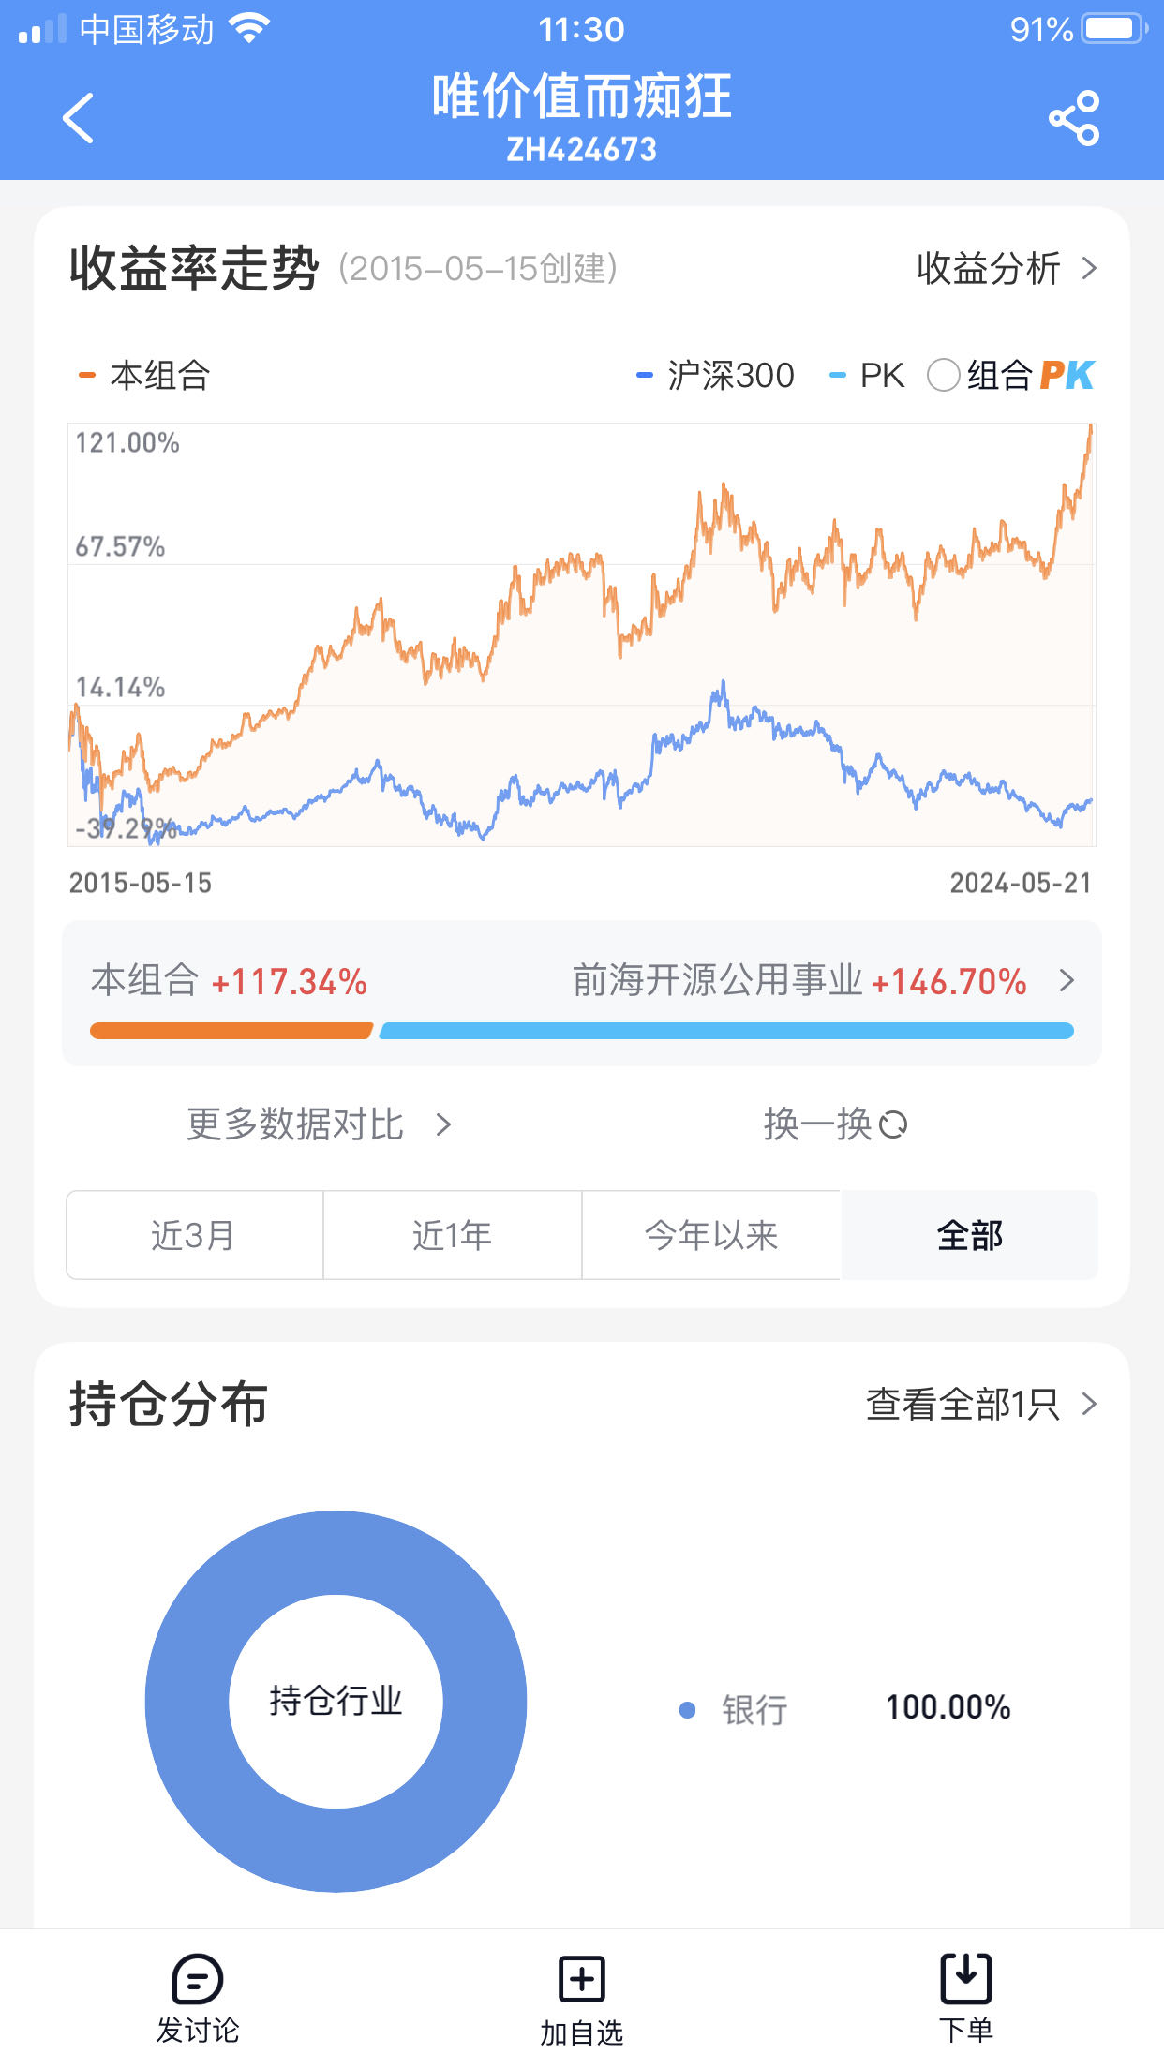Enable the 组合 PK radio button
Viewport: 1164px width, 2069px height.
pos(943,376)
